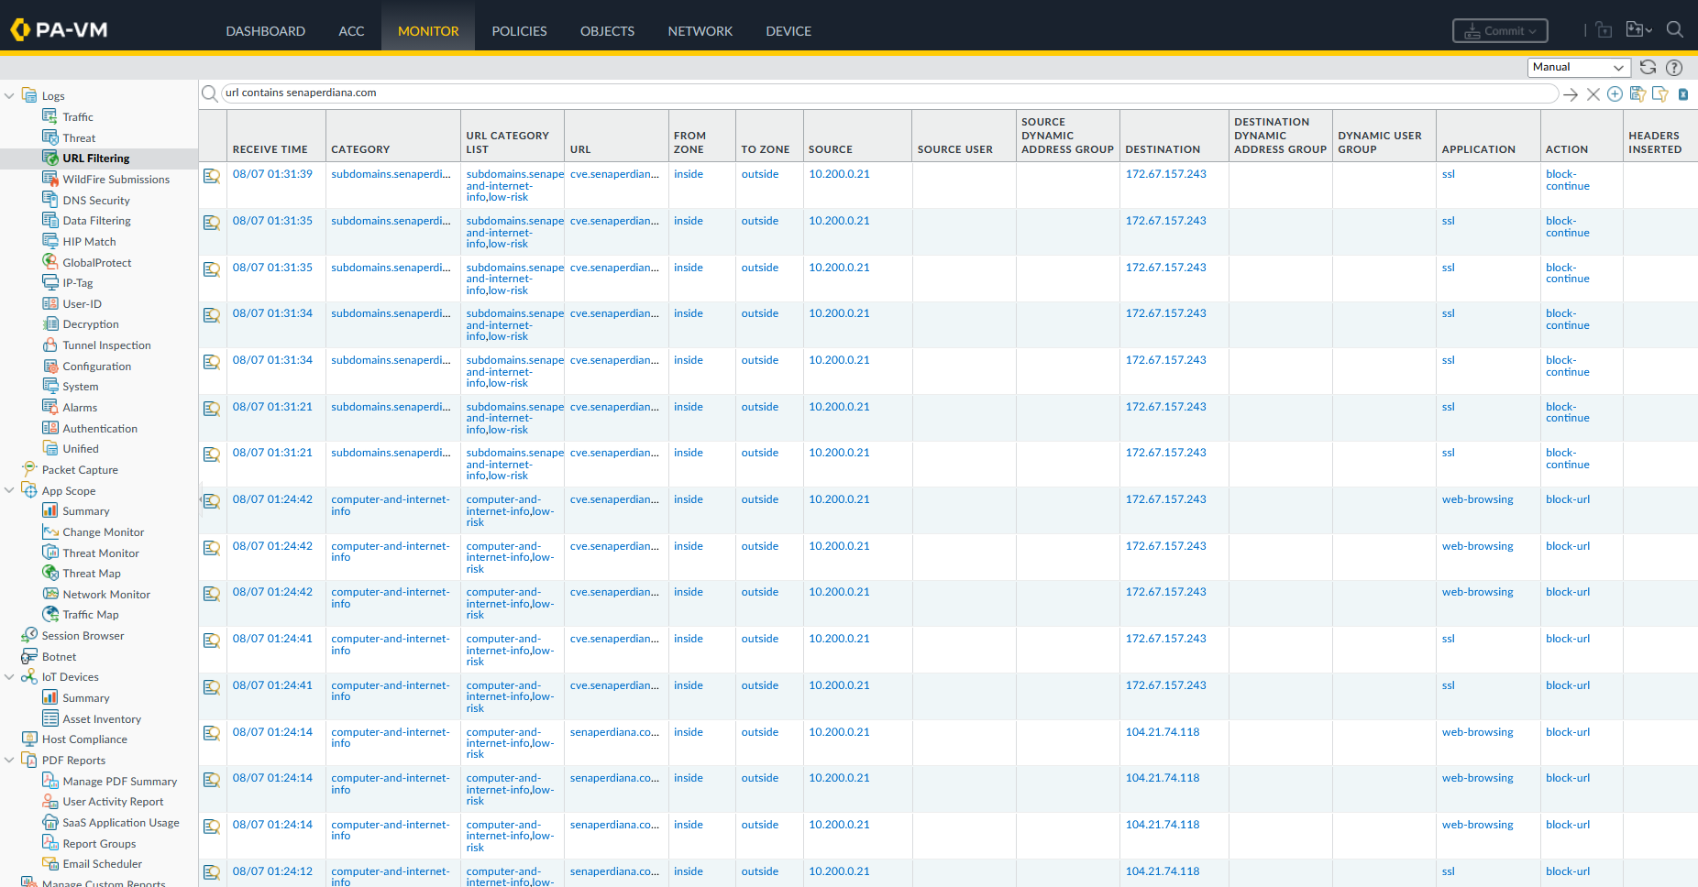Image resolution: width=1698 pixels, height=887 pixels.
Task: Click the load filter icon
Action: coord(1660,94)
